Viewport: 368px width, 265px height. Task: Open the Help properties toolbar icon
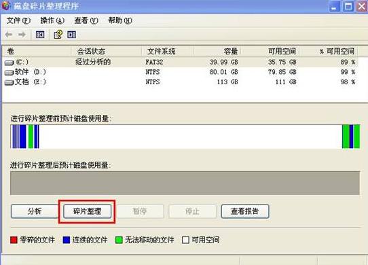coord(58,35)
